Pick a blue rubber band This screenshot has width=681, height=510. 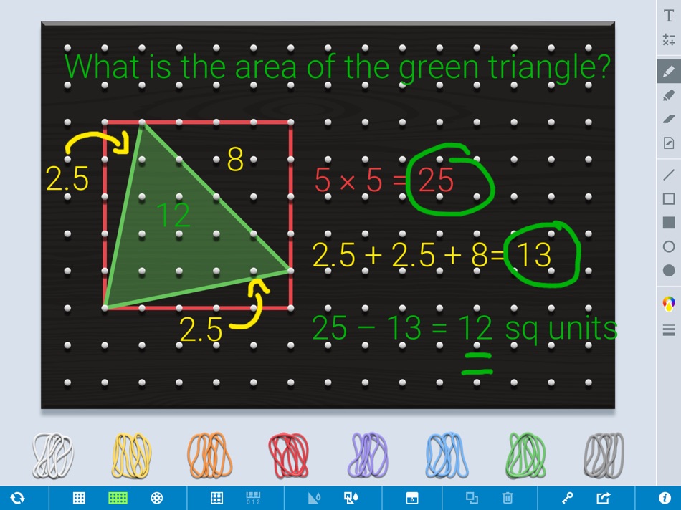point(447,456)
